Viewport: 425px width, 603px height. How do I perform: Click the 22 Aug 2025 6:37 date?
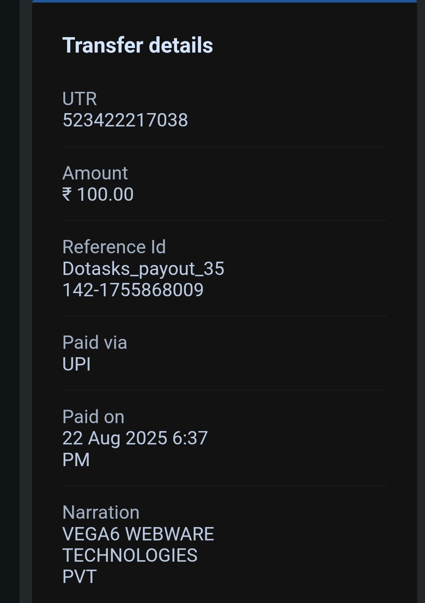coord(135,438)
